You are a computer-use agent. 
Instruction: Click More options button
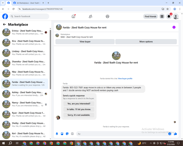pyautogui.click(x=146, y=42)
